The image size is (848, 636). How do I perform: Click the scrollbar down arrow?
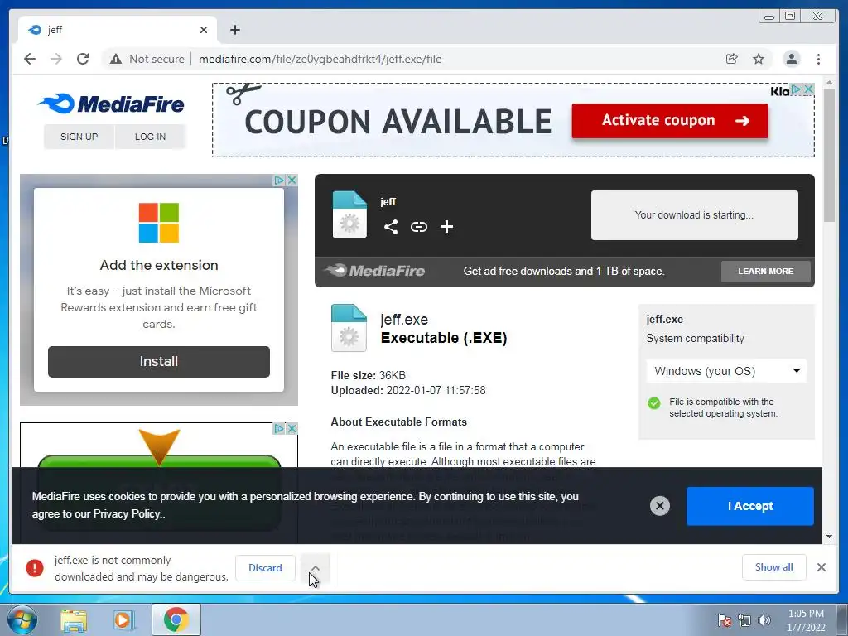pyautogui.click(x=829, y=537)
